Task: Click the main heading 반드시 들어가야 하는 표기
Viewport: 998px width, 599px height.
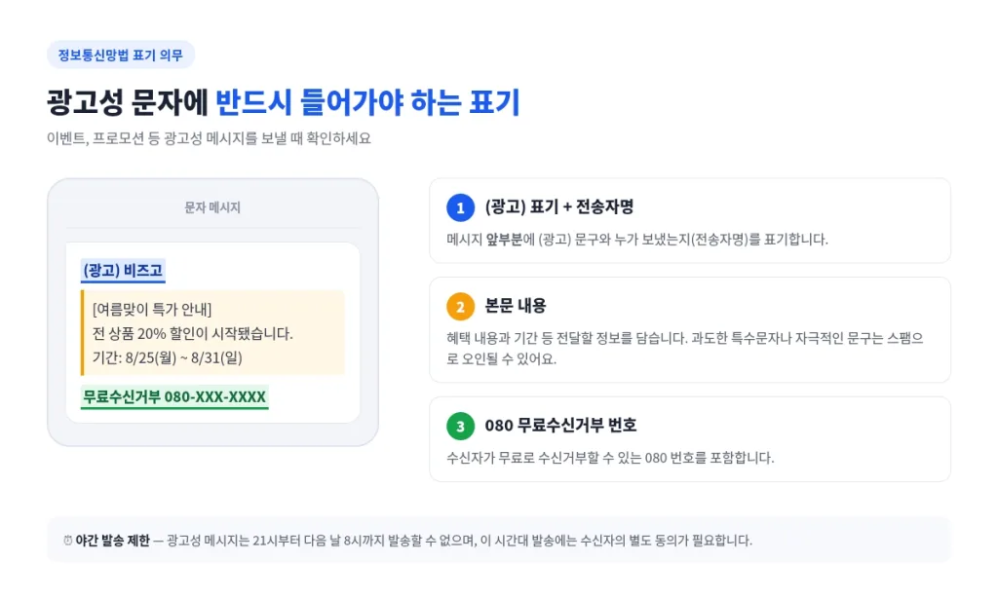Action: (x=367, y=102)
